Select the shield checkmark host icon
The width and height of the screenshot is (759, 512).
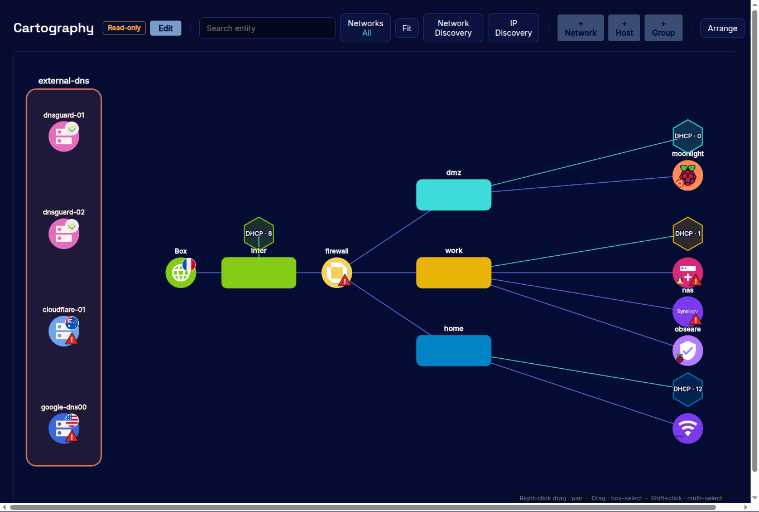688,350
